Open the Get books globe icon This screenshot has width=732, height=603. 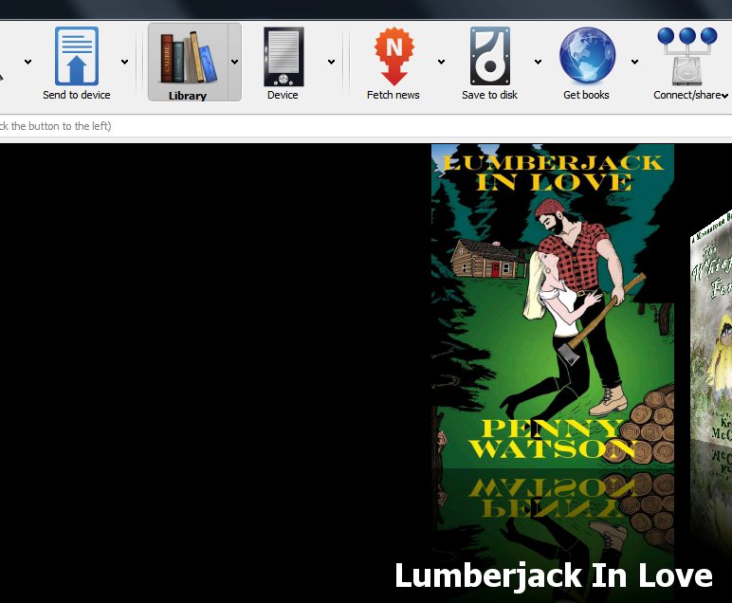[x=587, y=56]
